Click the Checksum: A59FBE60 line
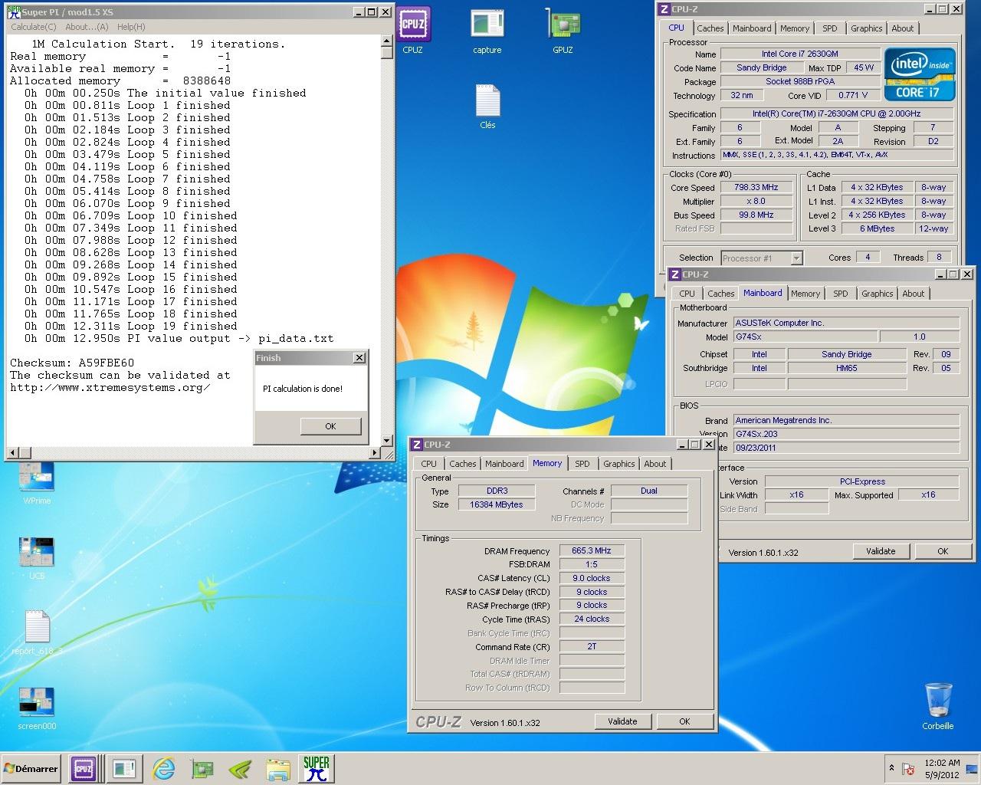Viewport: 981px width, 785px height. point(72,363)
